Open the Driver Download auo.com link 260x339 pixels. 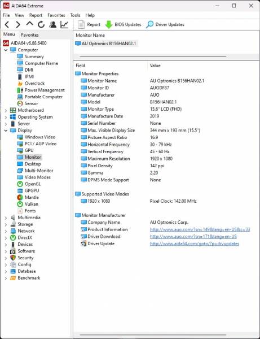click(193, 237)
